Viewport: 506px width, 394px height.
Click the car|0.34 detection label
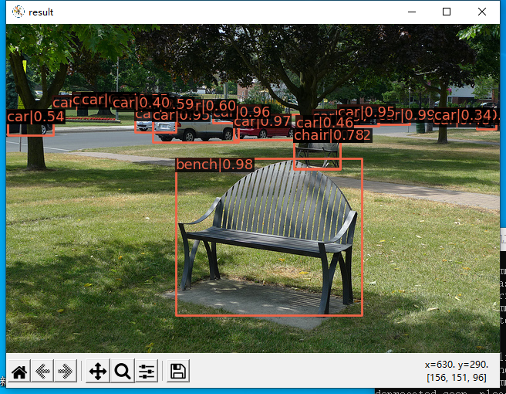[464, 115]
